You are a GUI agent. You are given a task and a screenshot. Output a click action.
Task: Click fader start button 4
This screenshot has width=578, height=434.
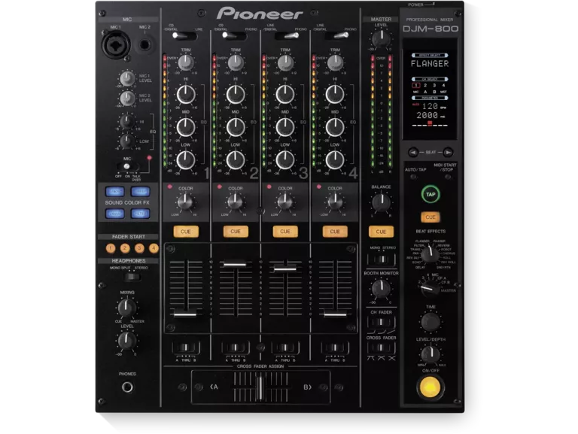pyautogui.click(x=154, y=248)
